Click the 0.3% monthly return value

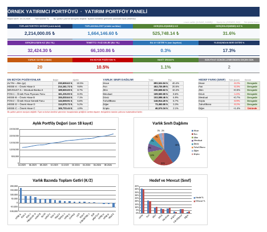165,50
